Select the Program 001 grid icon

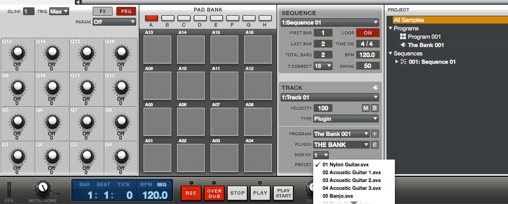click(403, 37)
